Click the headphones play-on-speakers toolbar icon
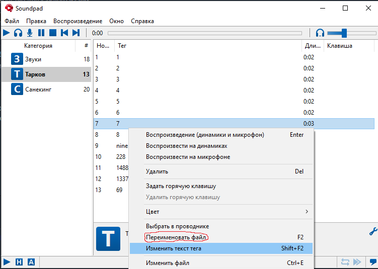 coord(18,33)
